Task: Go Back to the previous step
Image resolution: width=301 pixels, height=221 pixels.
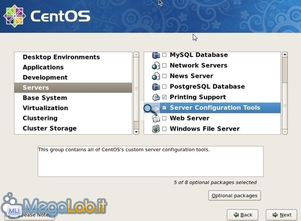Action: pos(243,215)
